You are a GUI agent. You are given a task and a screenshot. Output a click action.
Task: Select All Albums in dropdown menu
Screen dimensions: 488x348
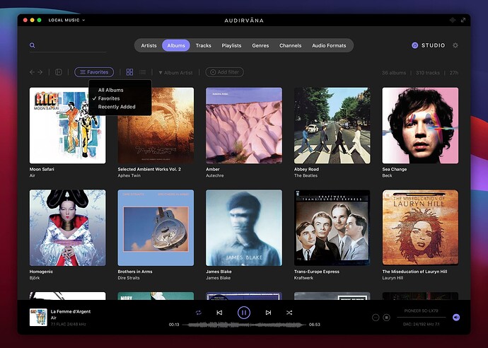(x=111, y=90)
